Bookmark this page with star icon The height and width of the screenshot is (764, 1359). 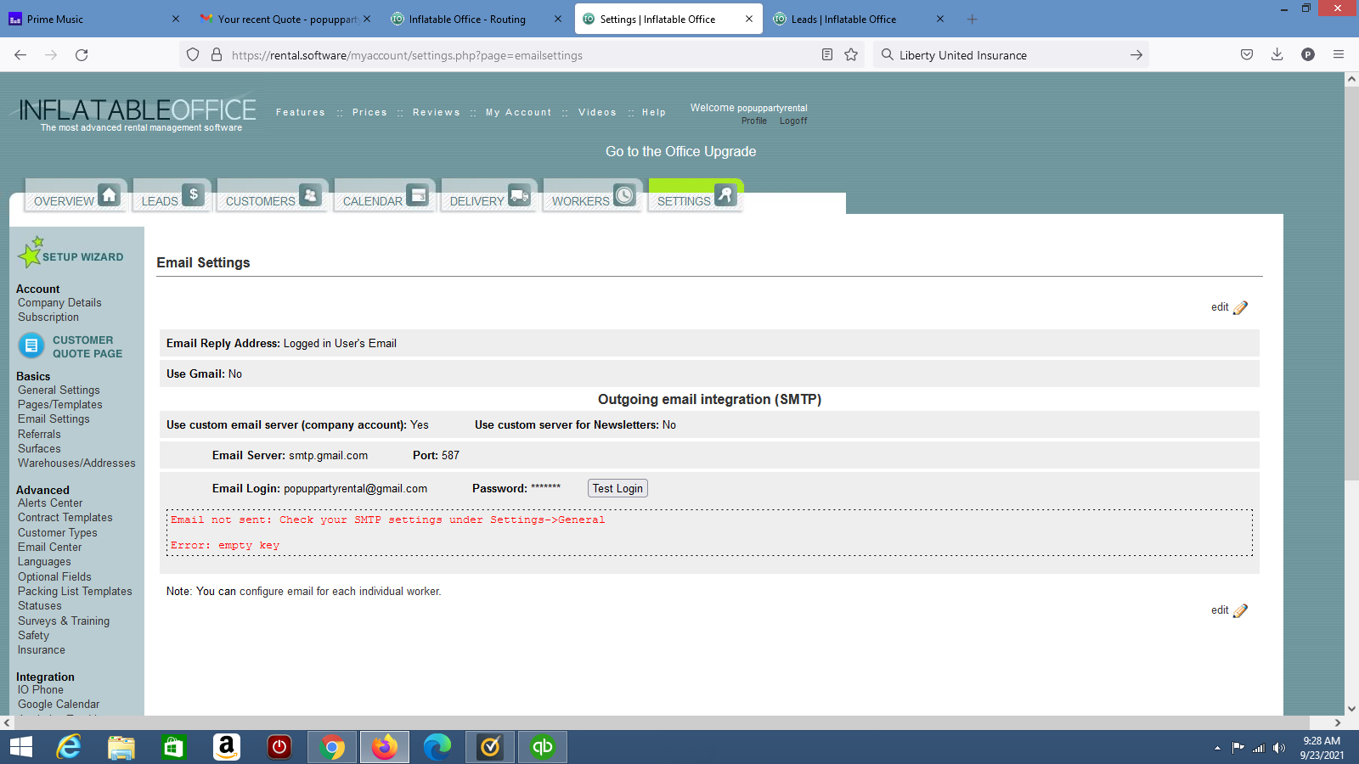click(x=851, y=55)
